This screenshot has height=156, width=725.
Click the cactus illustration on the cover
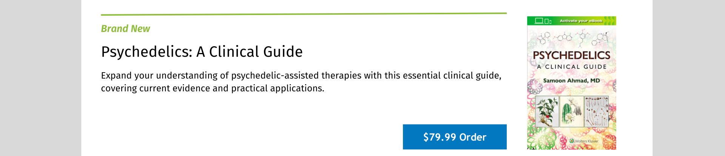pyautogui.click(x=571, y=111)
